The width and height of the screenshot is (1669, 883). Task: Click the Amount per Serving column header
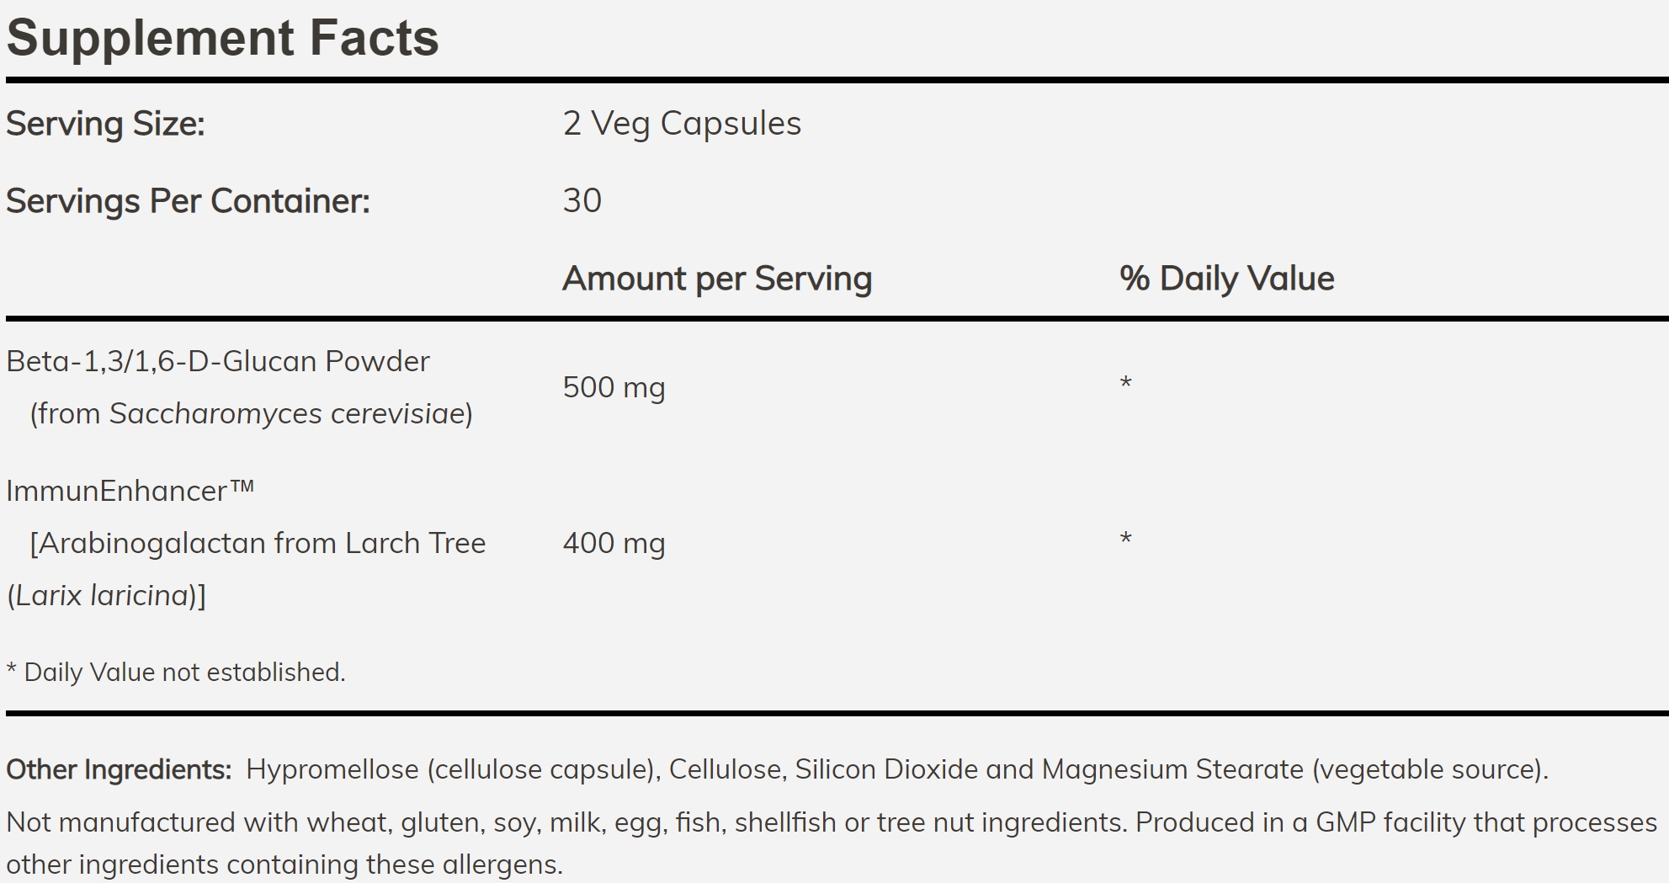(x=717, y=279)
